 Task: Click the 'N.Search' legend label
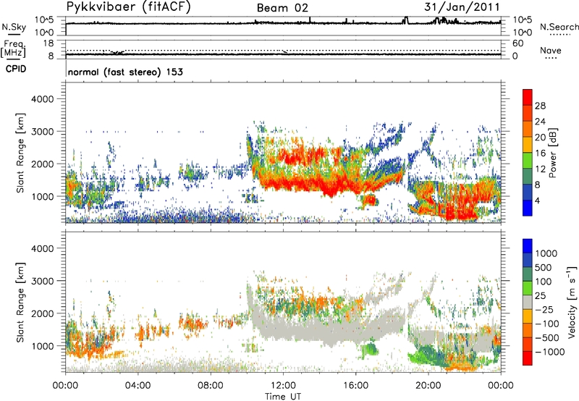(559, 27)
